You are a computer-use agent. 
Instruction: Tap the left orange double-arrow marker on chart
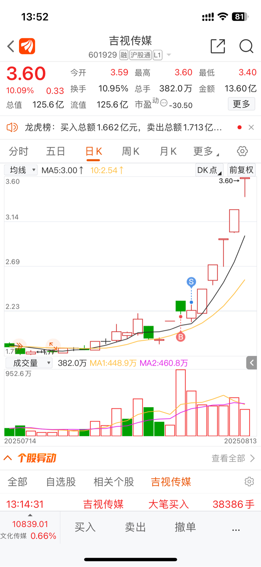click(x=19, y=346)
